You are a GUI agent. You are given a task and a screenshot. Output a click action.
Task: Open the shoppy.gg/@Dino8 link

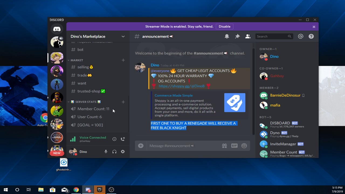click(182, 86)
